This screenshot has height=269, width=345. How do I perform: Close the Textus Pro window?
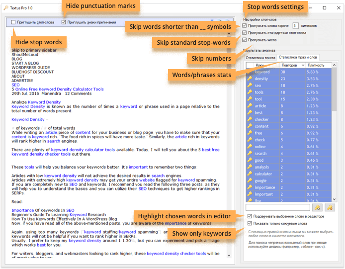click(x=339, y=8)
